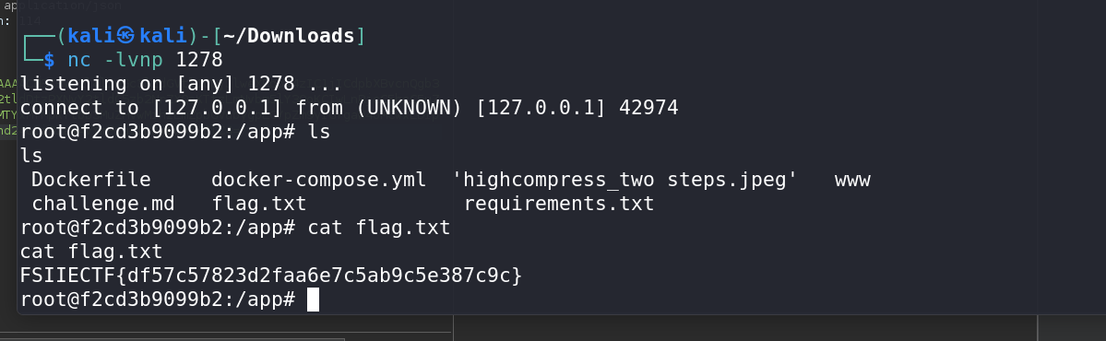Click the dollar sign prompt symbol
The height and width of the screenshot is (341, 1106).
tap(49, 60)
